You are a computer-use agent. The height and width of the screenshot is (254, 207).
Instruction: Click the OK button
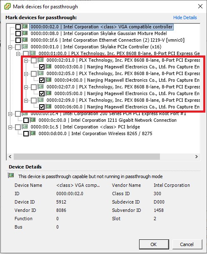click(154, 244)
